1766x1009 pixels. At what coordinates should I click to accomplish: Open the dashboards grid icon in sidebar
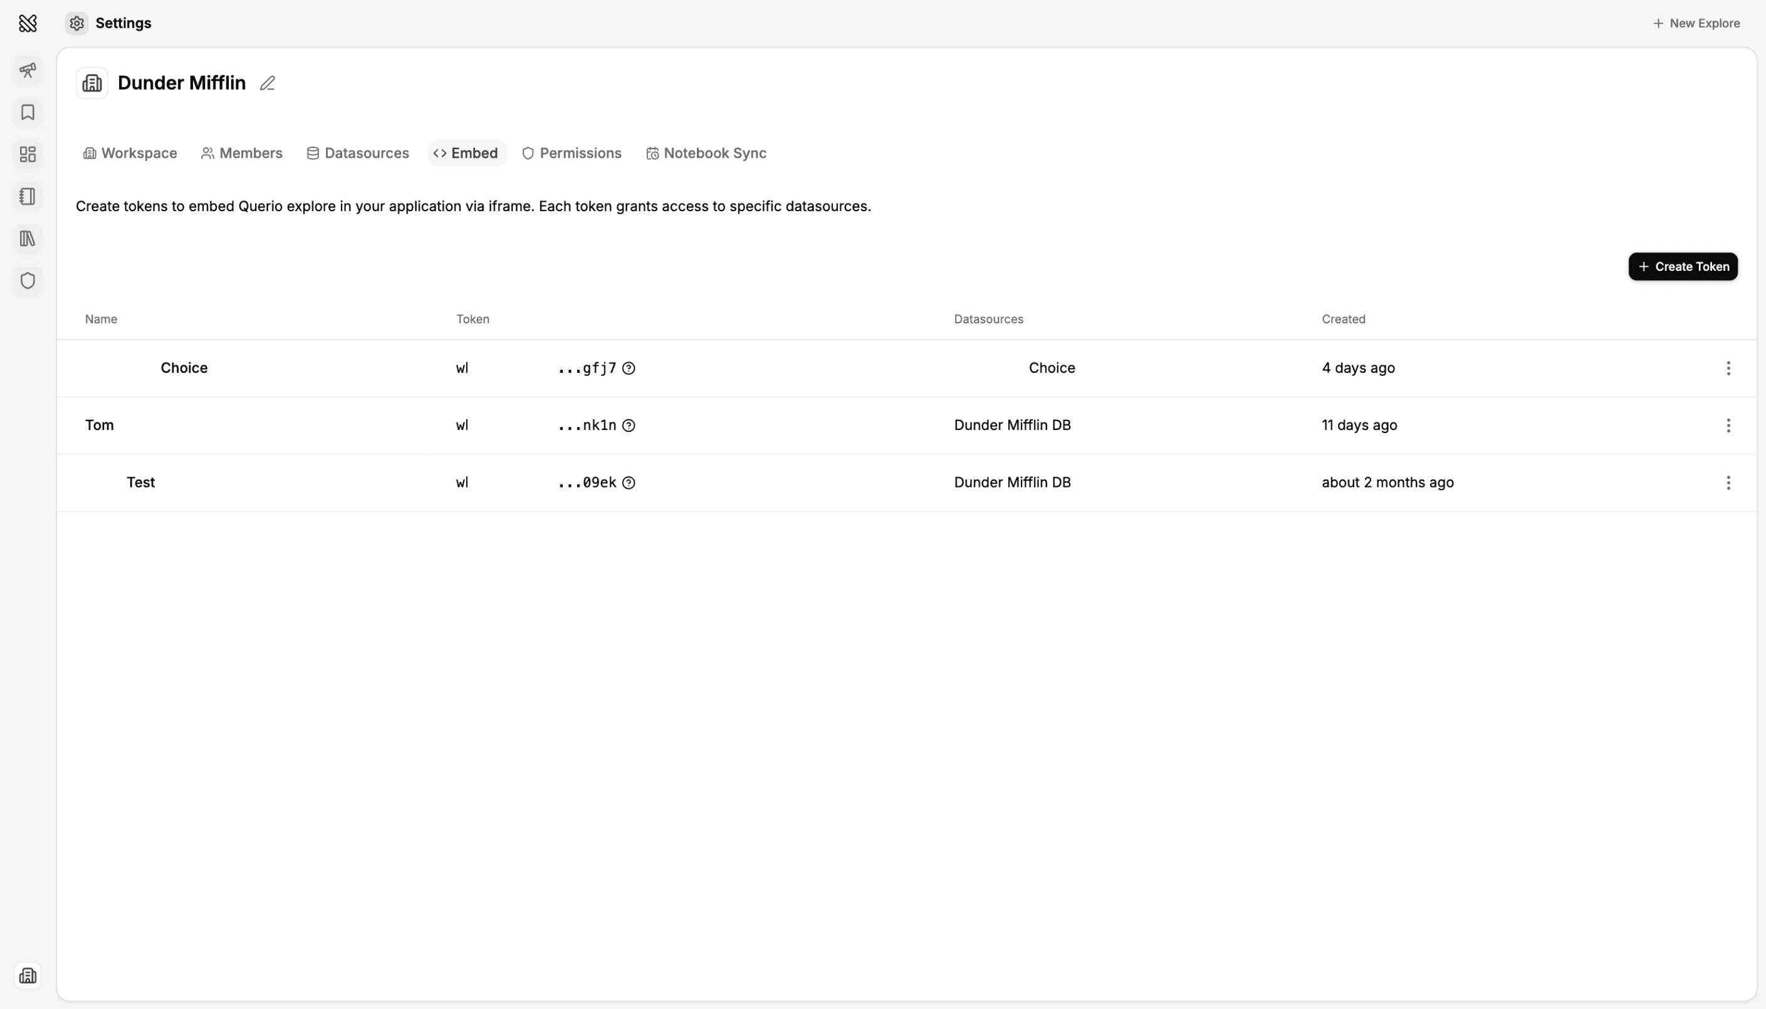tap(27, 155)
